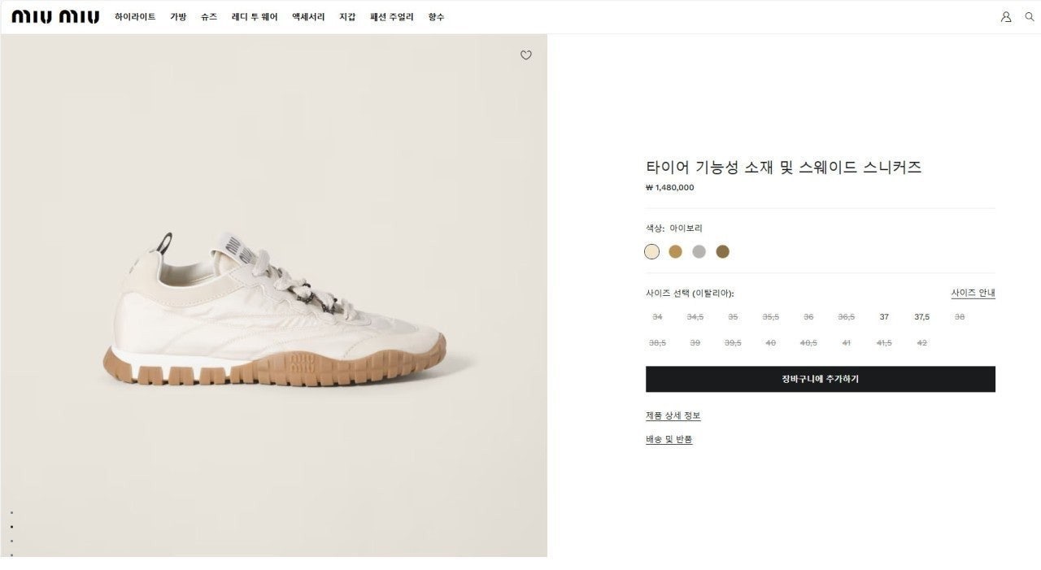Open search with the magnifier icon
1041x570 pixels.
(x=1029, y=16)
